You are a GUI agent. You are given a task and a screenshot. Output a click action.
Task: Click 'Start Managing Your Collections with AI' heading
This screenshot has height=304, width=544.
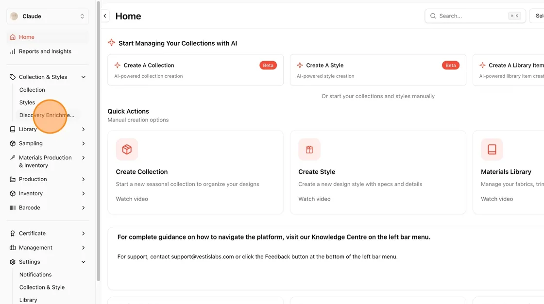(x=178, y=43)
